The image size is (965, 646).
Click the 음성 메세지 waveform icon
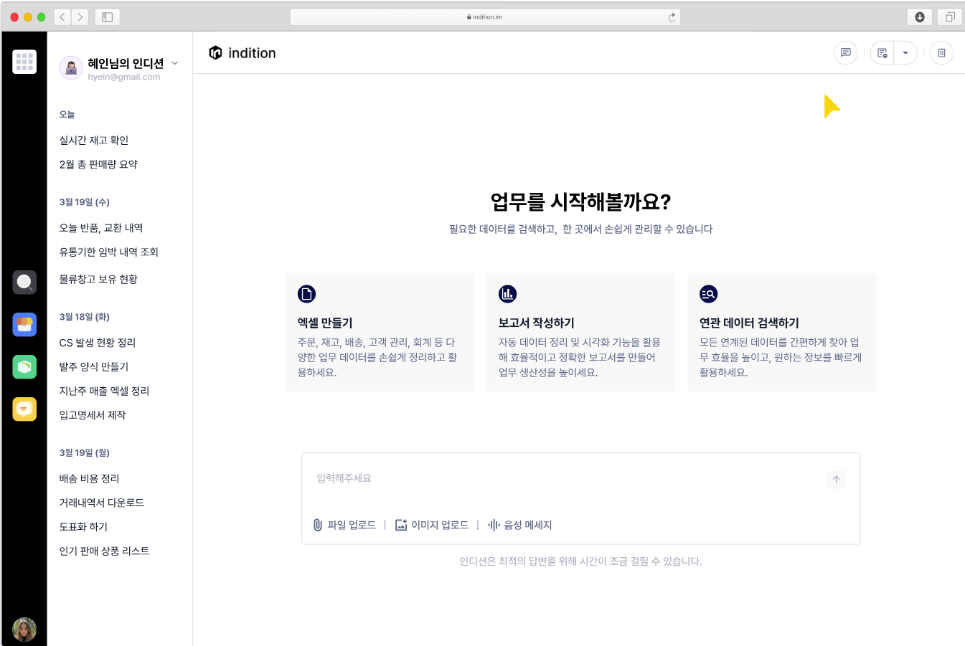click(494, 525)
